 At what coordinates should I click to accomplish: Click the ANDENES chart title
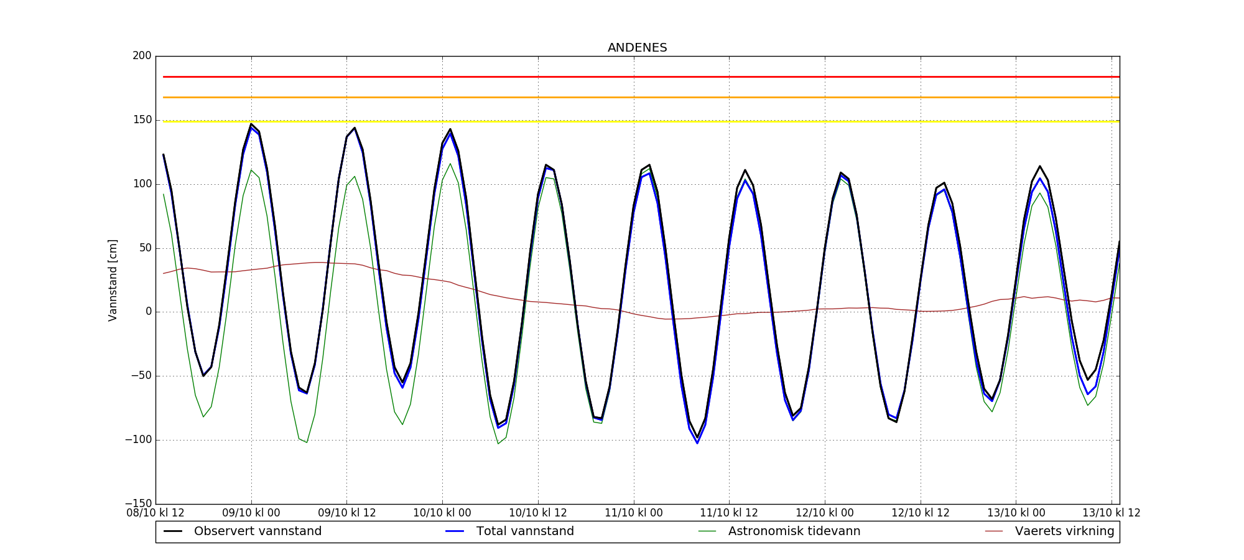[x=637, y=48]
